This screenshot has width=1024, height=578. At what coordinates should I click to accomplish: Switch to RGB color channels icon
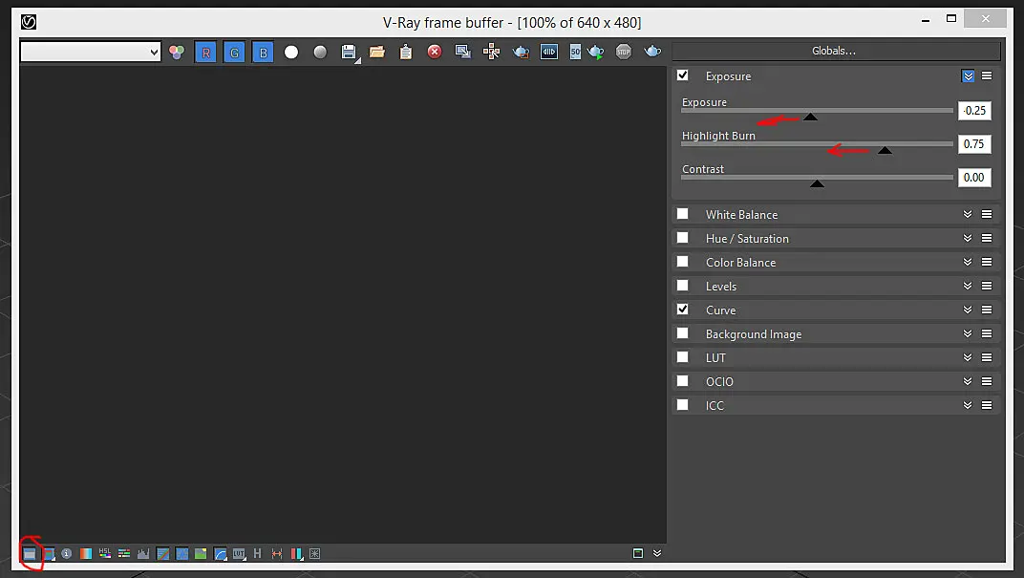pos(177,53)
